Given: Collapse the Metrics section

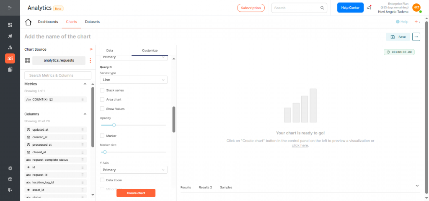Looking at the screenshot, I should pos(85,84).
